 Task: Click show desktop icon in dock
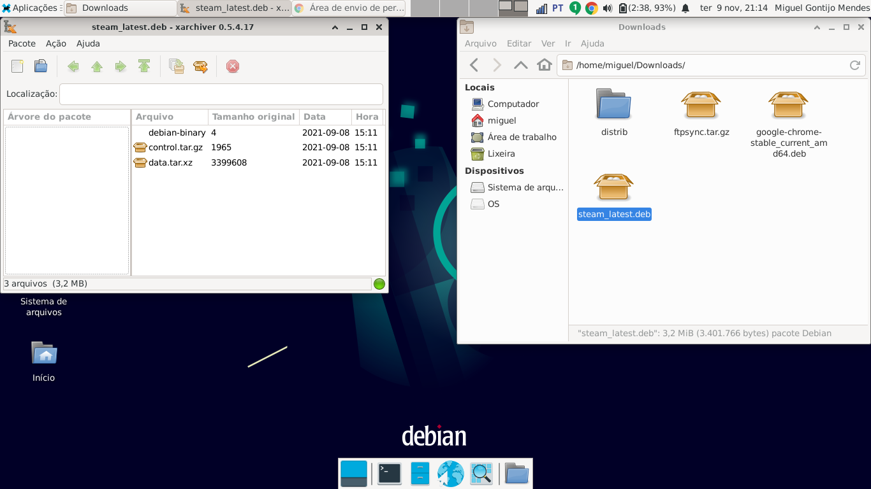tap(354, 473)
